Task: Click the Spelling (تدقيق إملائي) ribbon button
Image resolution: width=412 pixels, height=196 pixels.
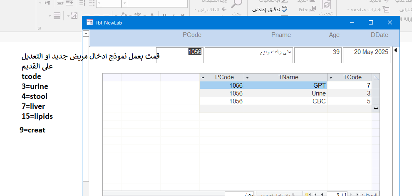Action: point(270,10)
